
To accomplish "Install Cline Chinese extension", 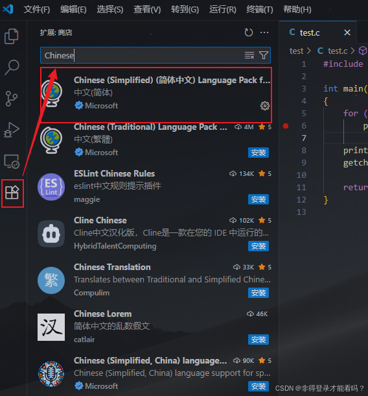I will 259,246.
